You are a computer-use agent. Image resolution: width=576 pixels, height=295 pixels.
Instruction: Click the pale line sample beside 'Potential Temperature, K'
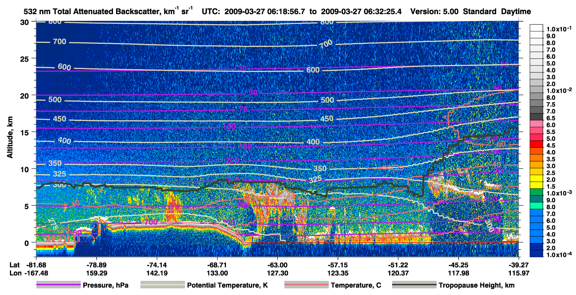click(162, 285)
